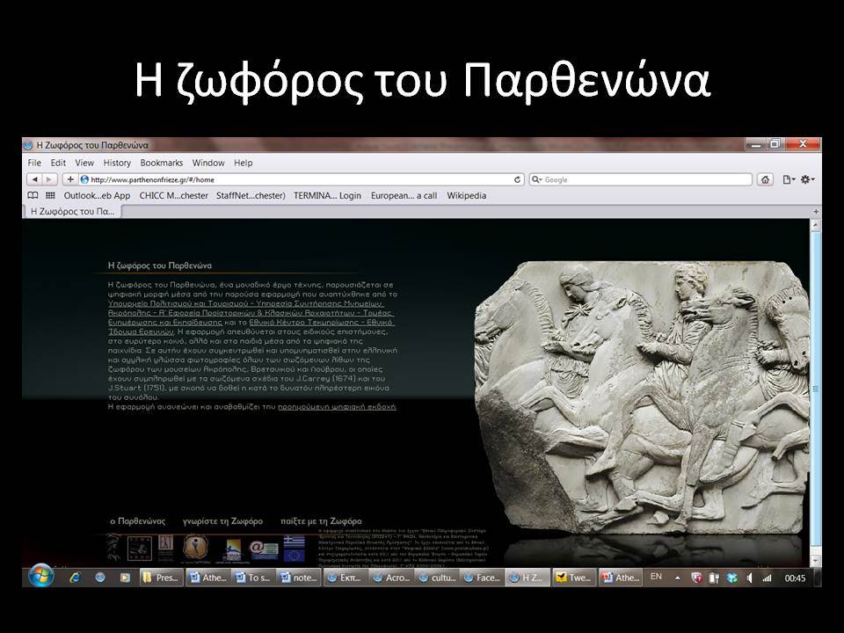The width and height of the screenshot is (844, 633).
Task: Click the EU flag logo in the footer
Action: click(295, 555)
